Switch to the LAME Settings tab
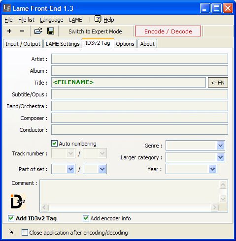This screenshot has width=236, height=241. coord(63,44)
